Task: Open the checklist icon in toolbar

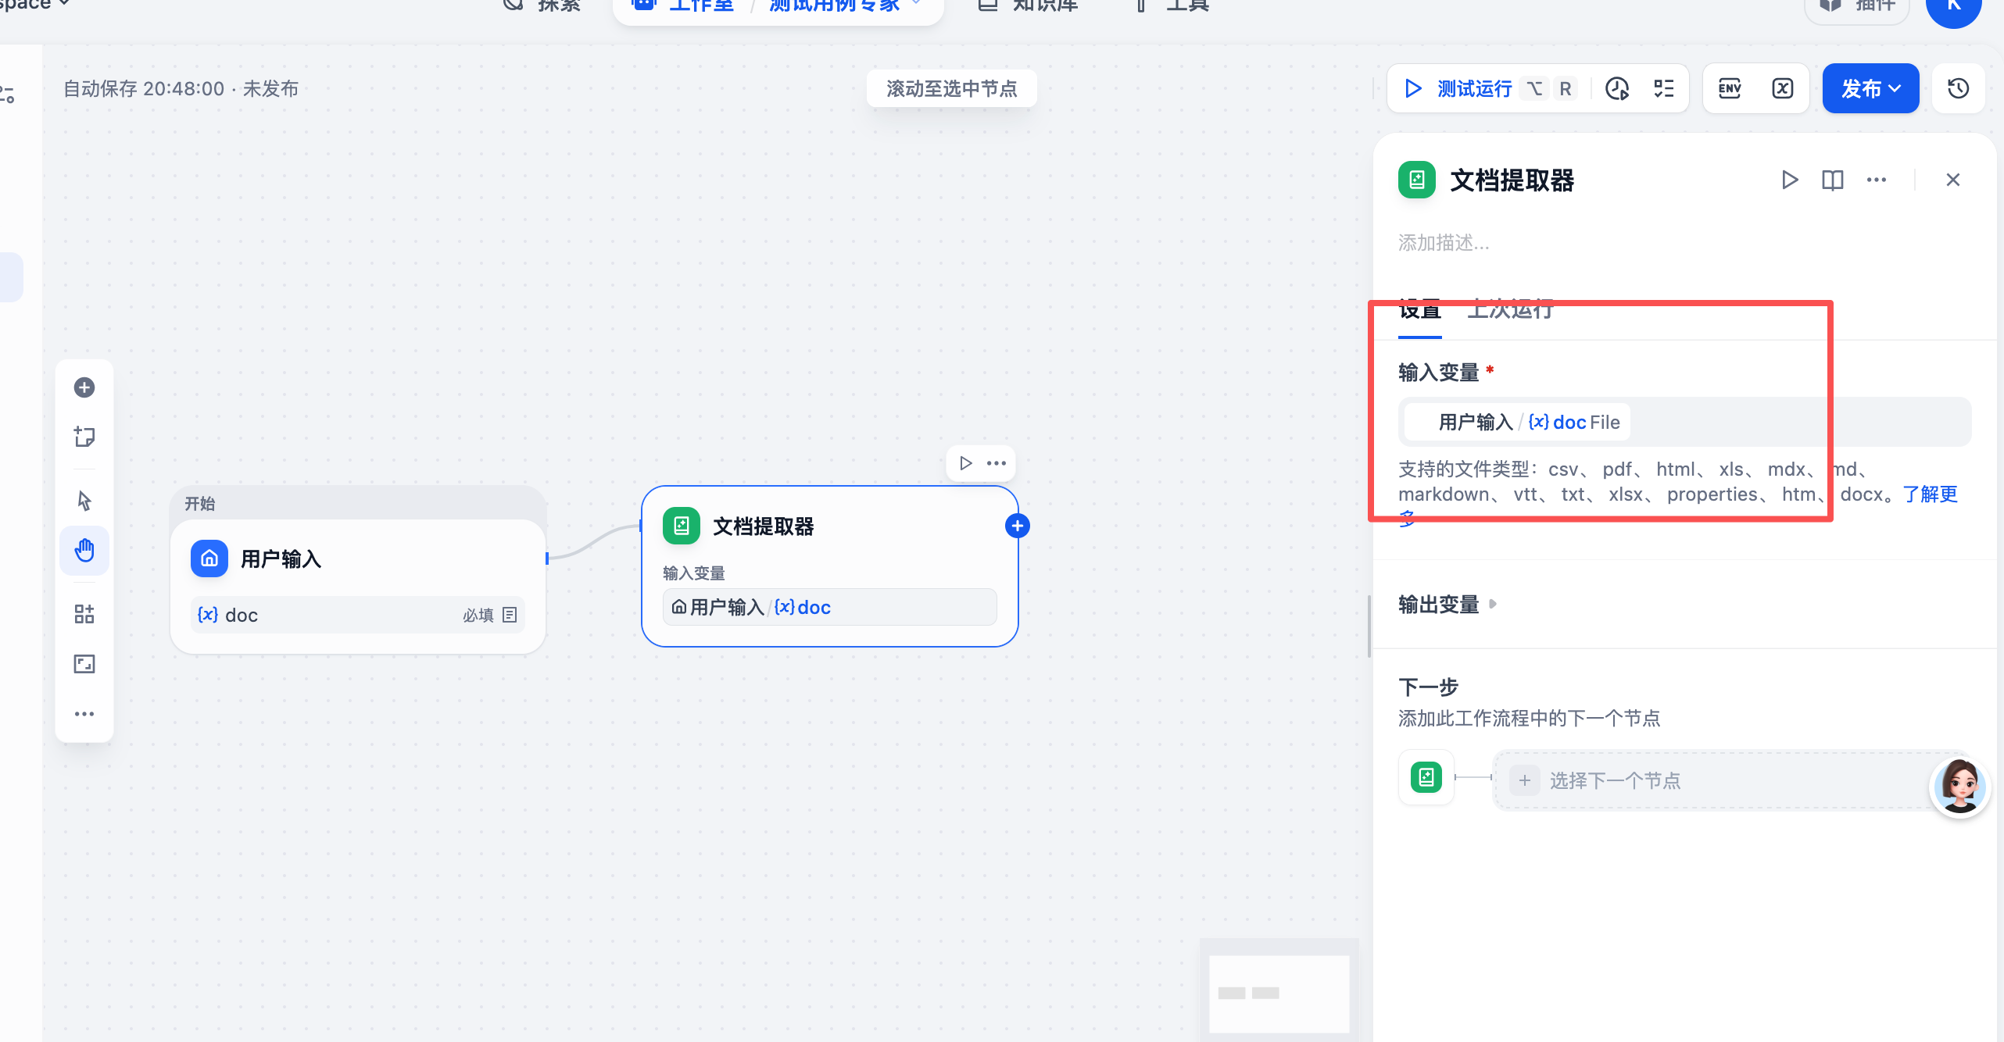Action: (x=1664, y=89)
